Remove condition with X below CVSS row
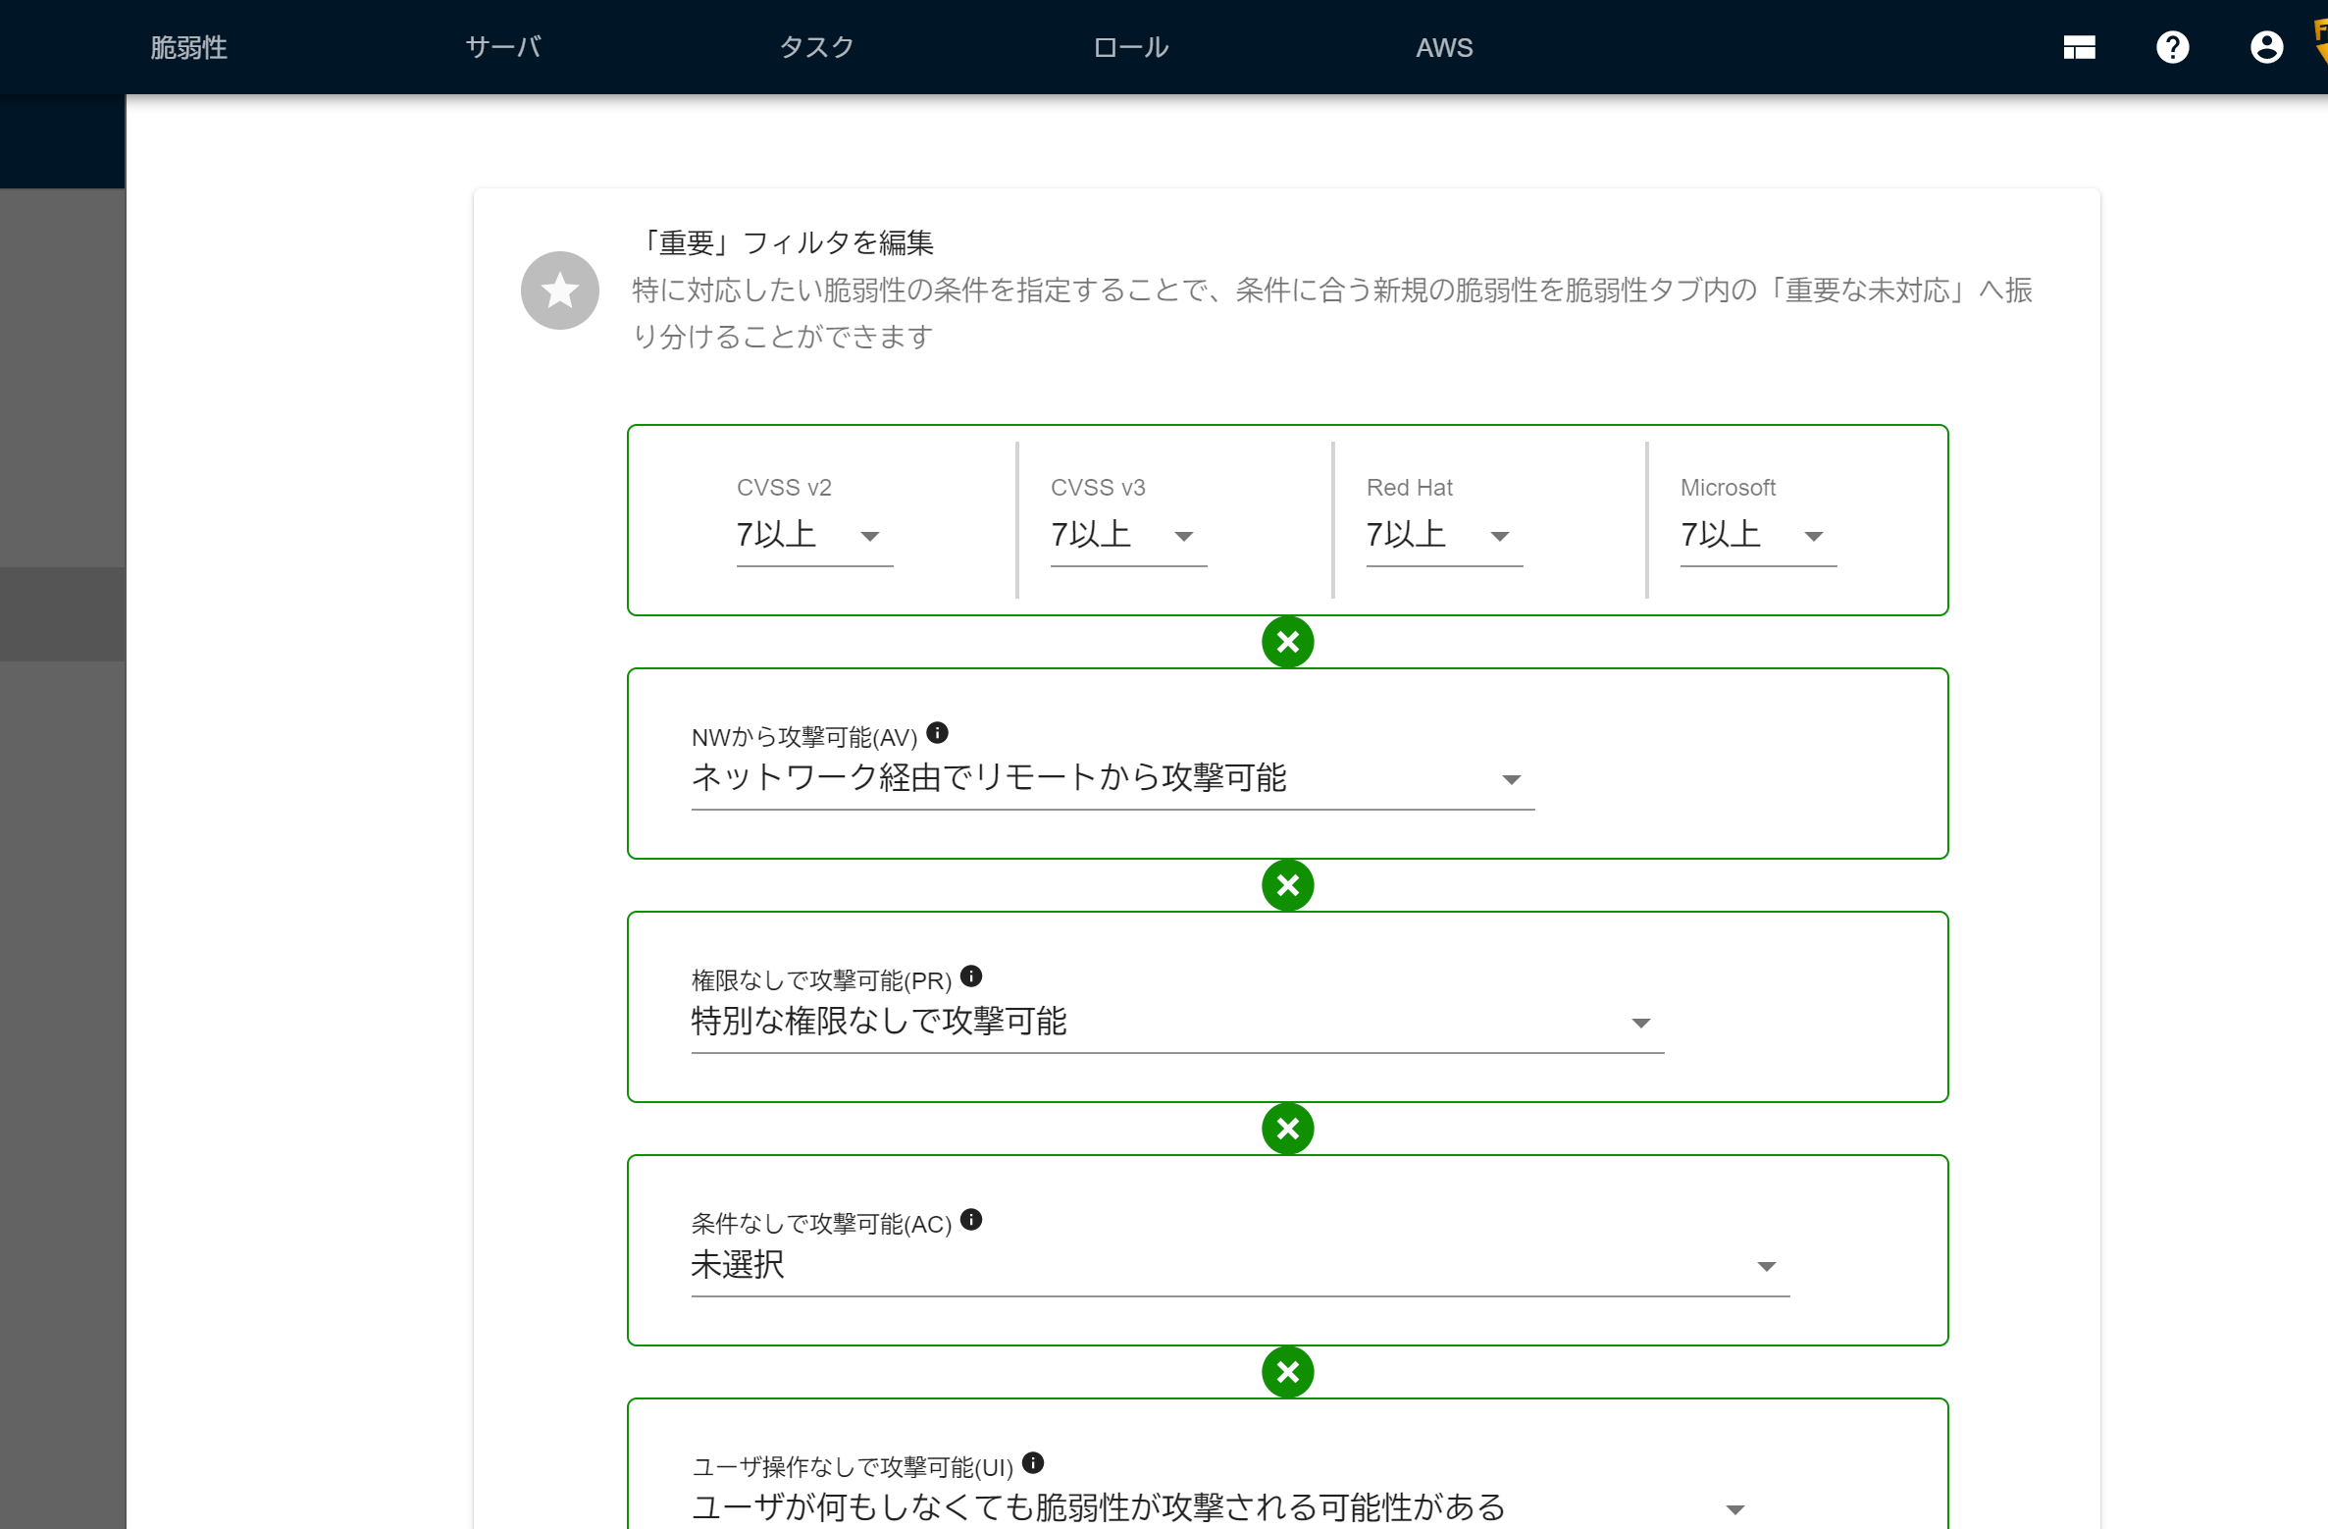 pyautogui.click(x=1287, y=642)
